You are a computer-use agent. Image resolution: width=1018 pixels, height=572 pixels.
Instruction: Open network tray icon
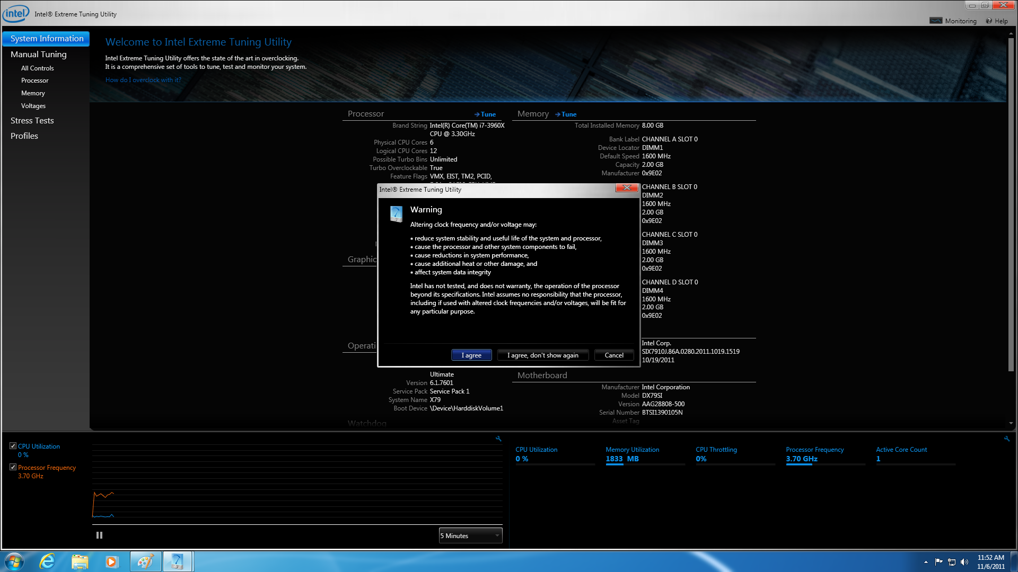952,562
